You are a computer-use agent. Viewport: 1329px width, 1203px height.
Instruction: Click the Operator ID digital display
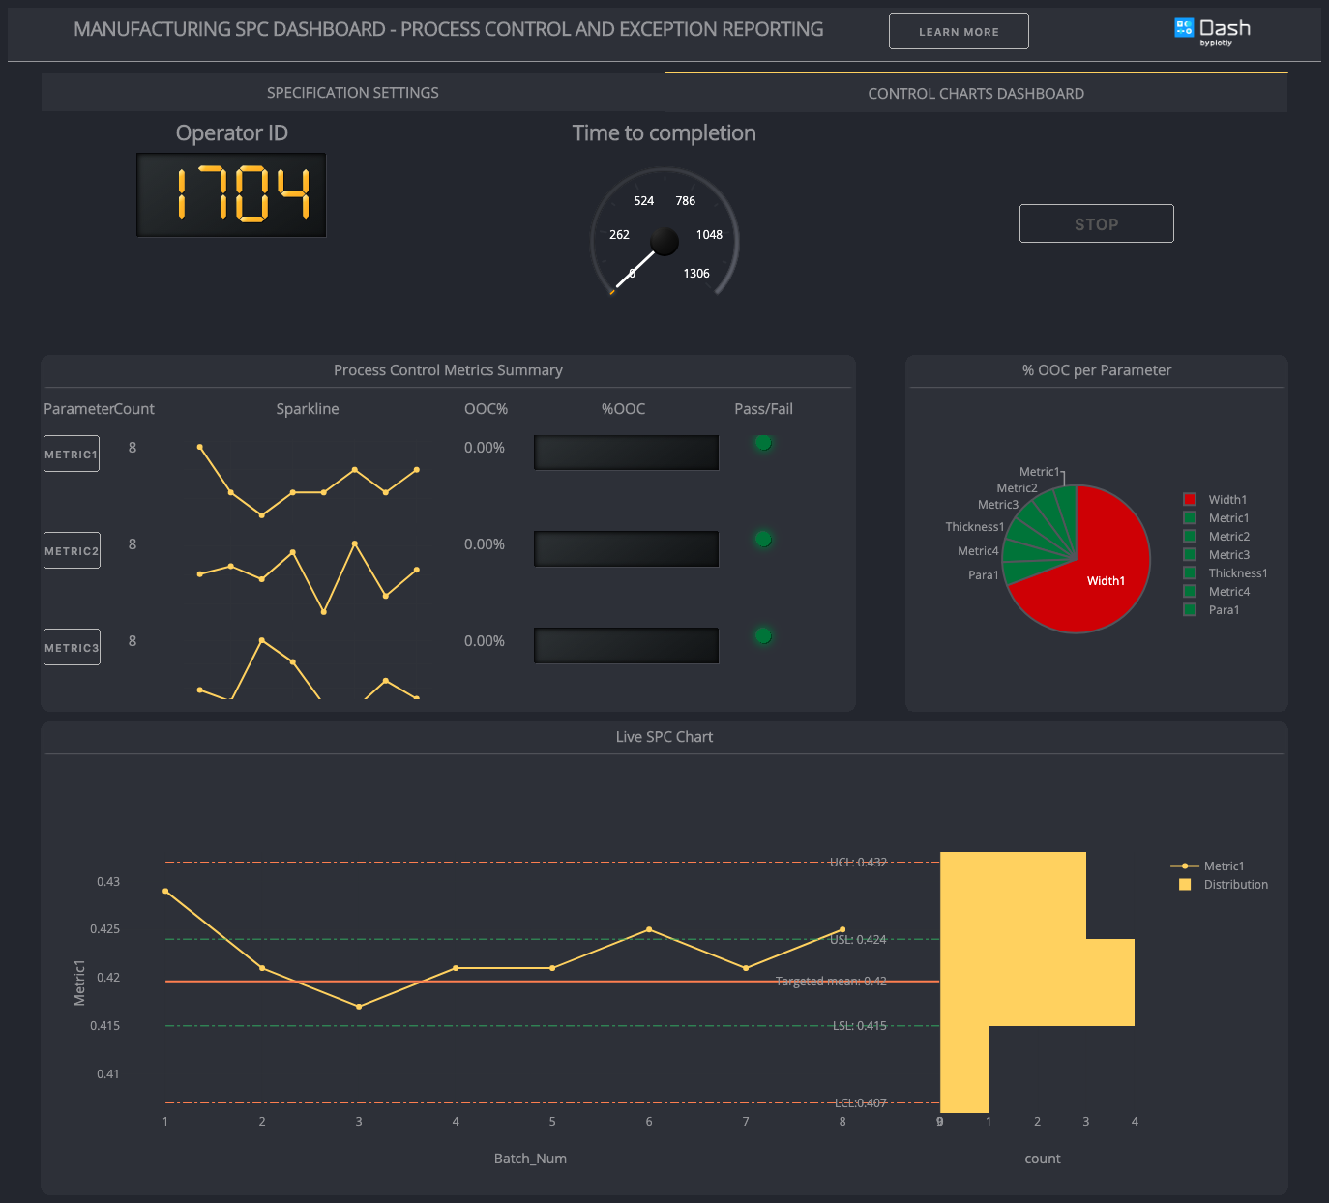coord(230,194)
